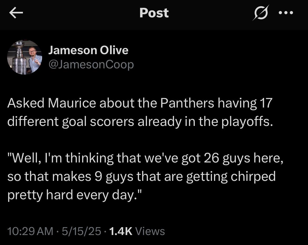Image resolution: width=308 pixels, height=245 pixels.
Task: Open Jameson Olive's profile picture
Action: (x=24, y=57)
